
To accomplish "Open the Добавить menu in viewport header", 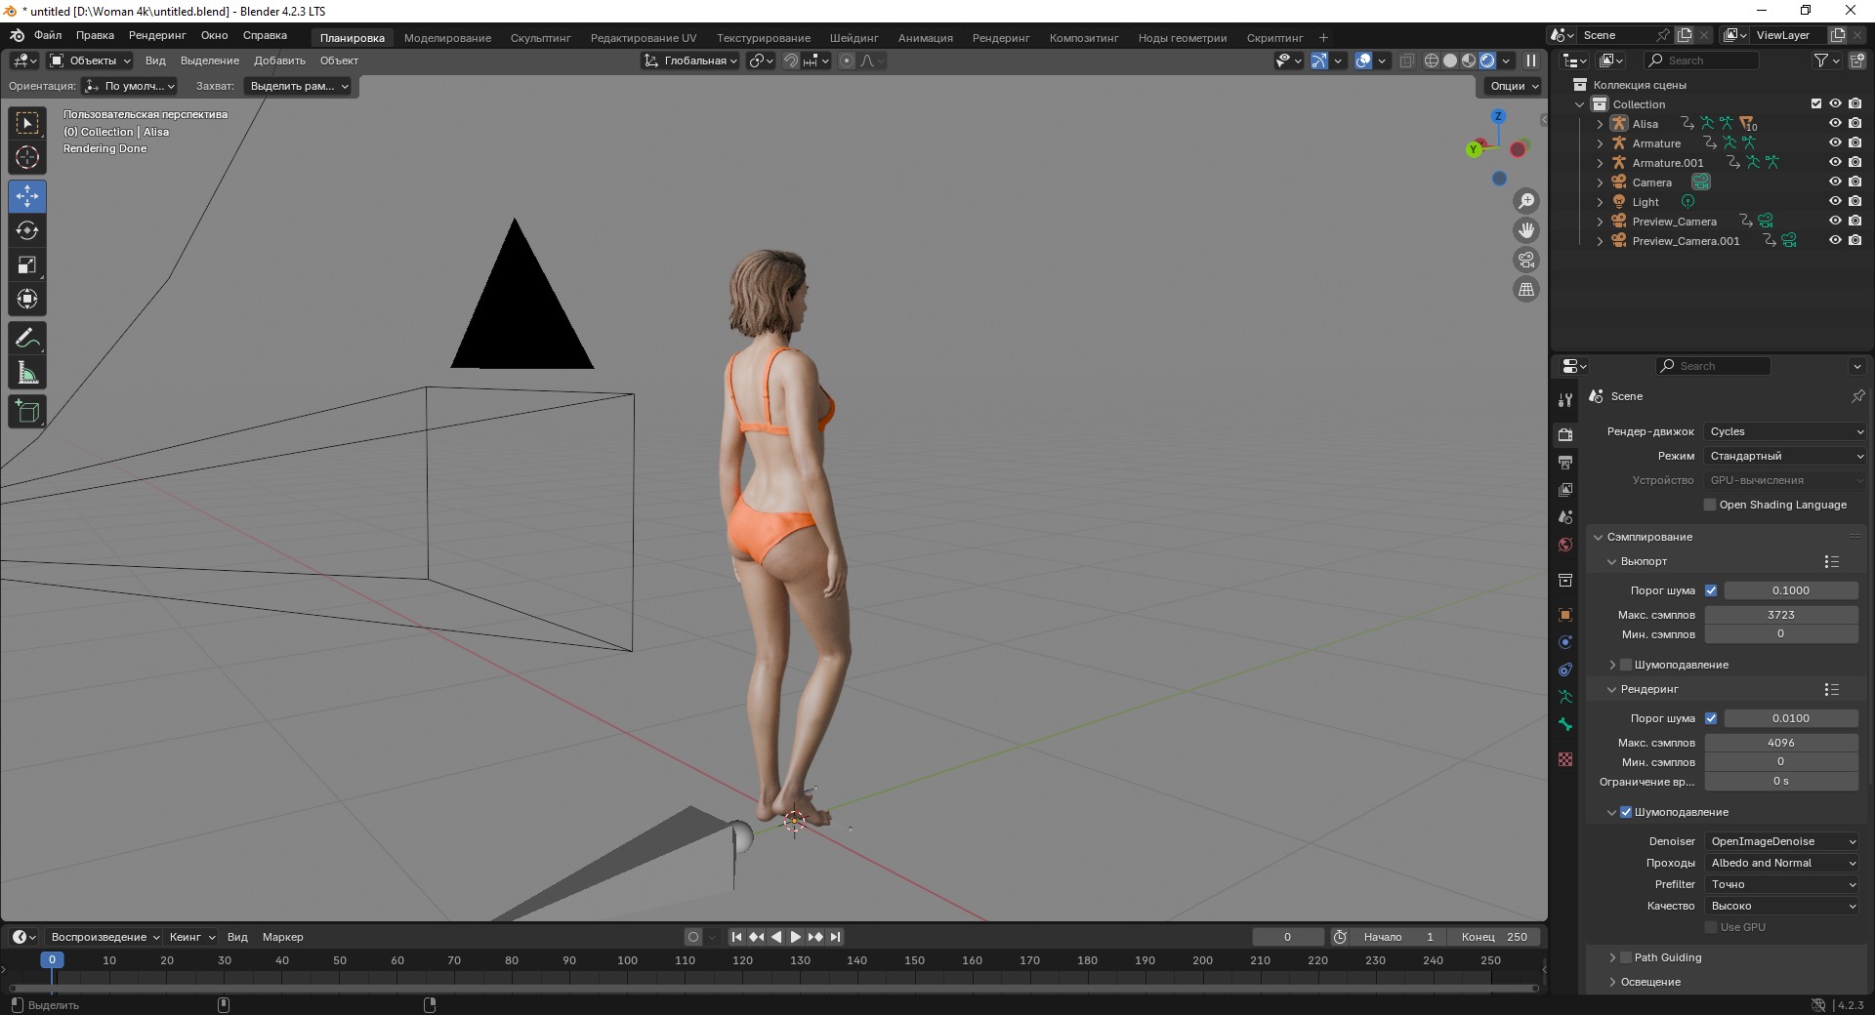I will tap(279, 61).
